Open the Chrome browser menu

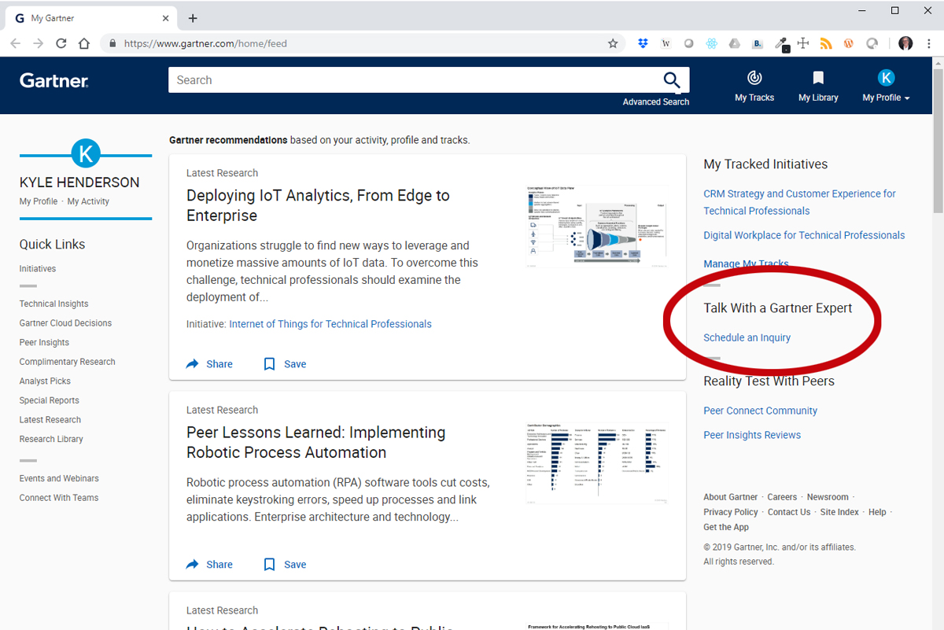930,43
